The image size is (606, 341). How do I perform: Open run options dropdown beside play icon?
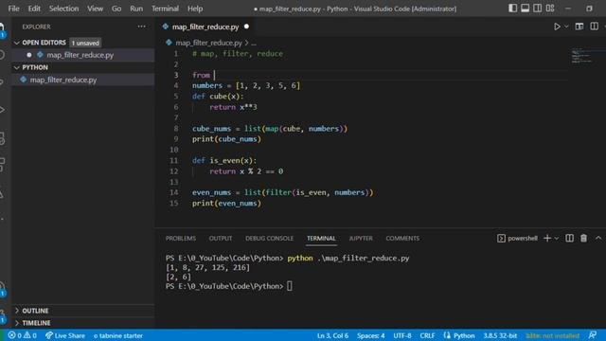tap(566, 27)
